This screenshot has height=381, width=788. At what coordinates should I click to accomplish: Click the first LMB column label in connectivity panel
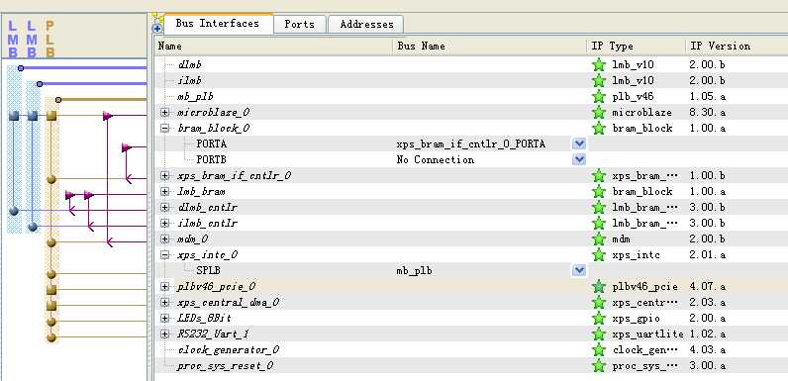click(x=13, y=39)
